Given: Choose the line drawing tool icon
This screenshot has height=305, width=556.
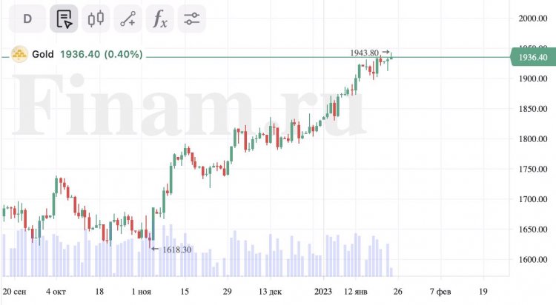Looking at the screenshot, I should click(x=128, y=19).
